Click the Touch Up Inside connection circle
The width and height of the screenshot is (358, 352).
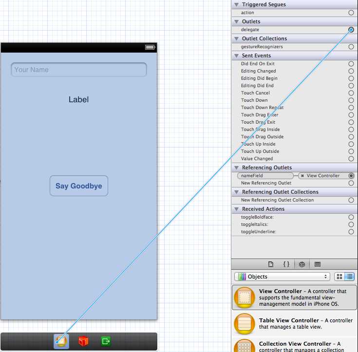[x=351, y=144]
